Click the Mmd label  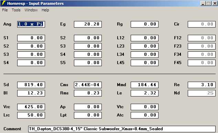[x=121, y=85]
